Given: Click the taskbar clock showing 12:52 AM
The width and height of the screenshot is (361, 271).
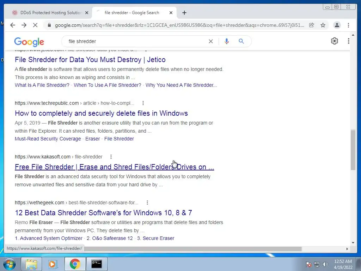Looking at the screenshot, I should (x=343, y=264).
